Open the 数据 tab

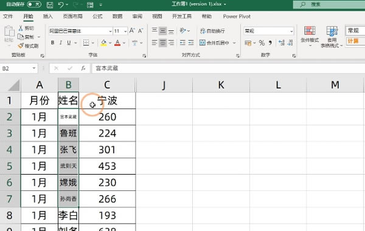click(x=117, y=16)
